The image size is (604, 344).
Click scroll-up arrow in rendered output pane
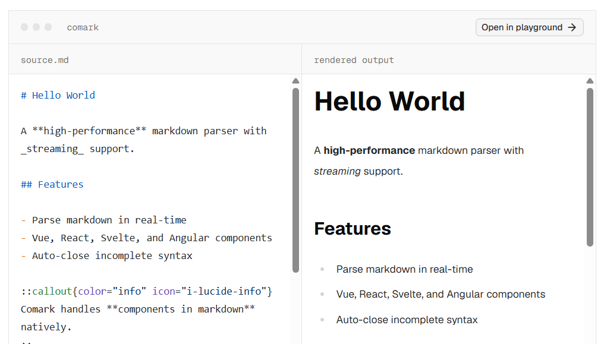590,81
